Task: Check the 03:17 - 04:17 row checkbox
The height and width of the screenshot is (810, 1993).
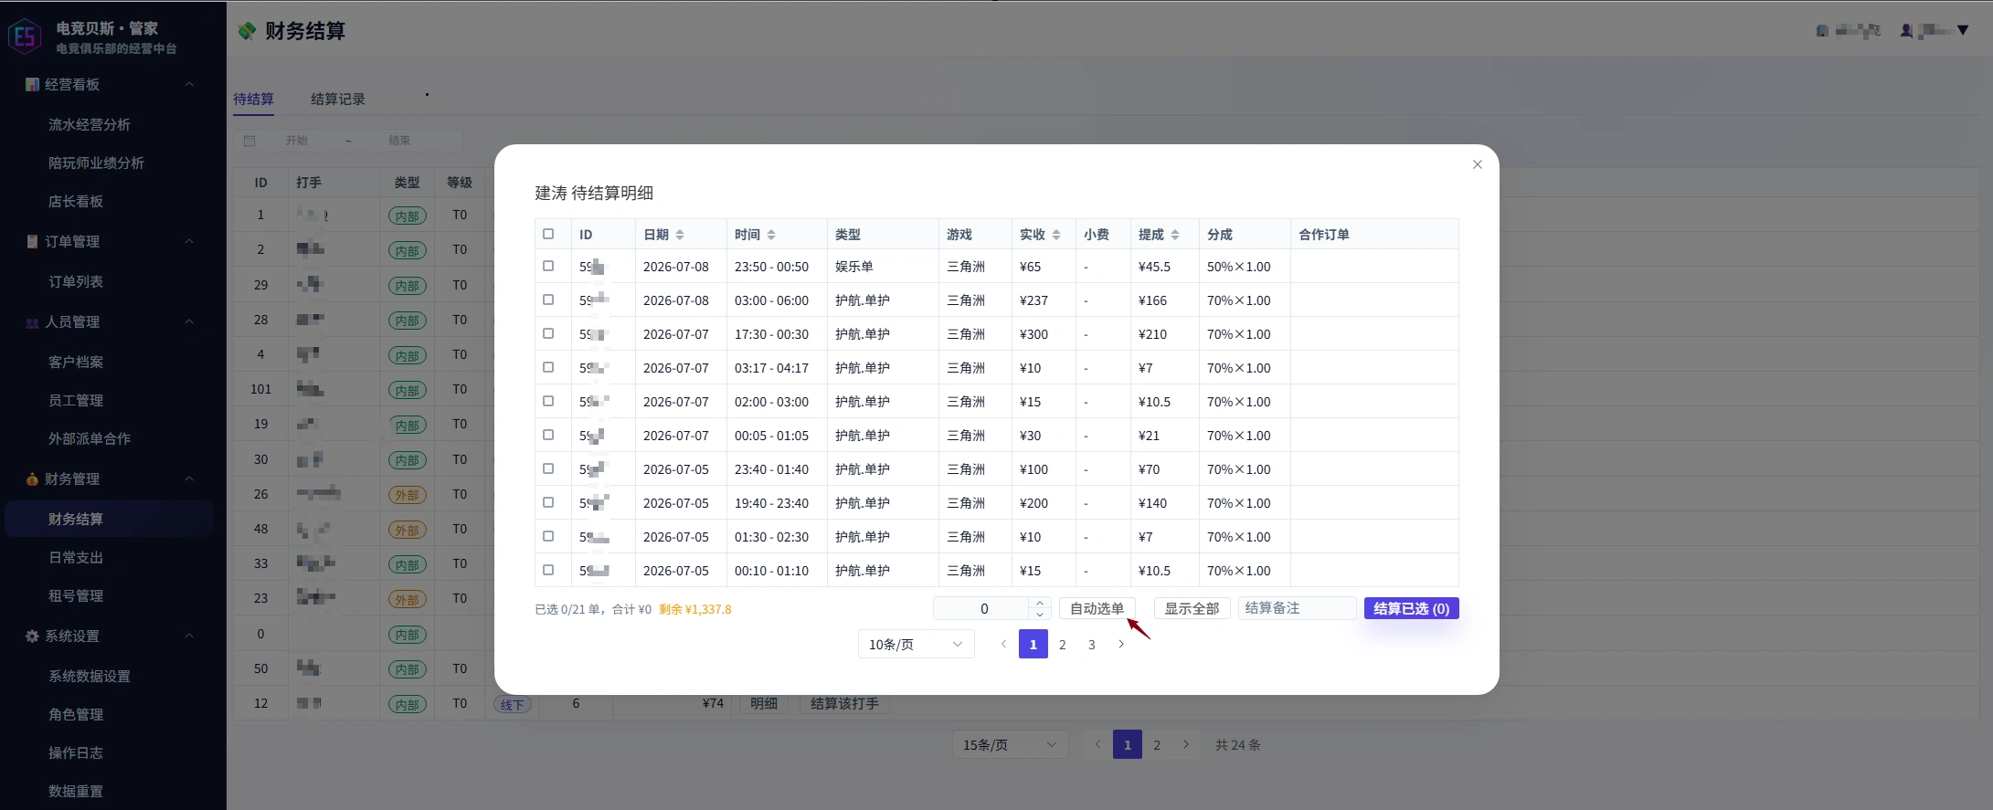Action: pyautogui.click(x=548, y=367)
